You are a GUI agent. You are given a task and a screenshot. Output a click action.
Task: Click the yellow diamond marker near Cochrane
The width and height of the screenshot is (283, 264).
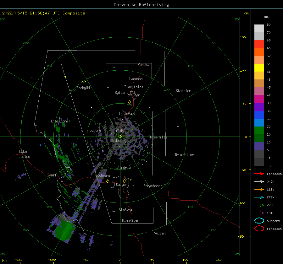pyautogui.click(x=108, y=181)
